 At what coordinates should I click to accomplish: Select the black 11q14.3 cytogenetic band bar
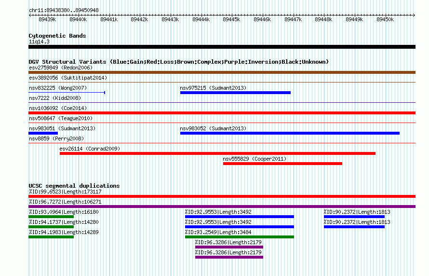pyautogui.click(x=222, y=47)
